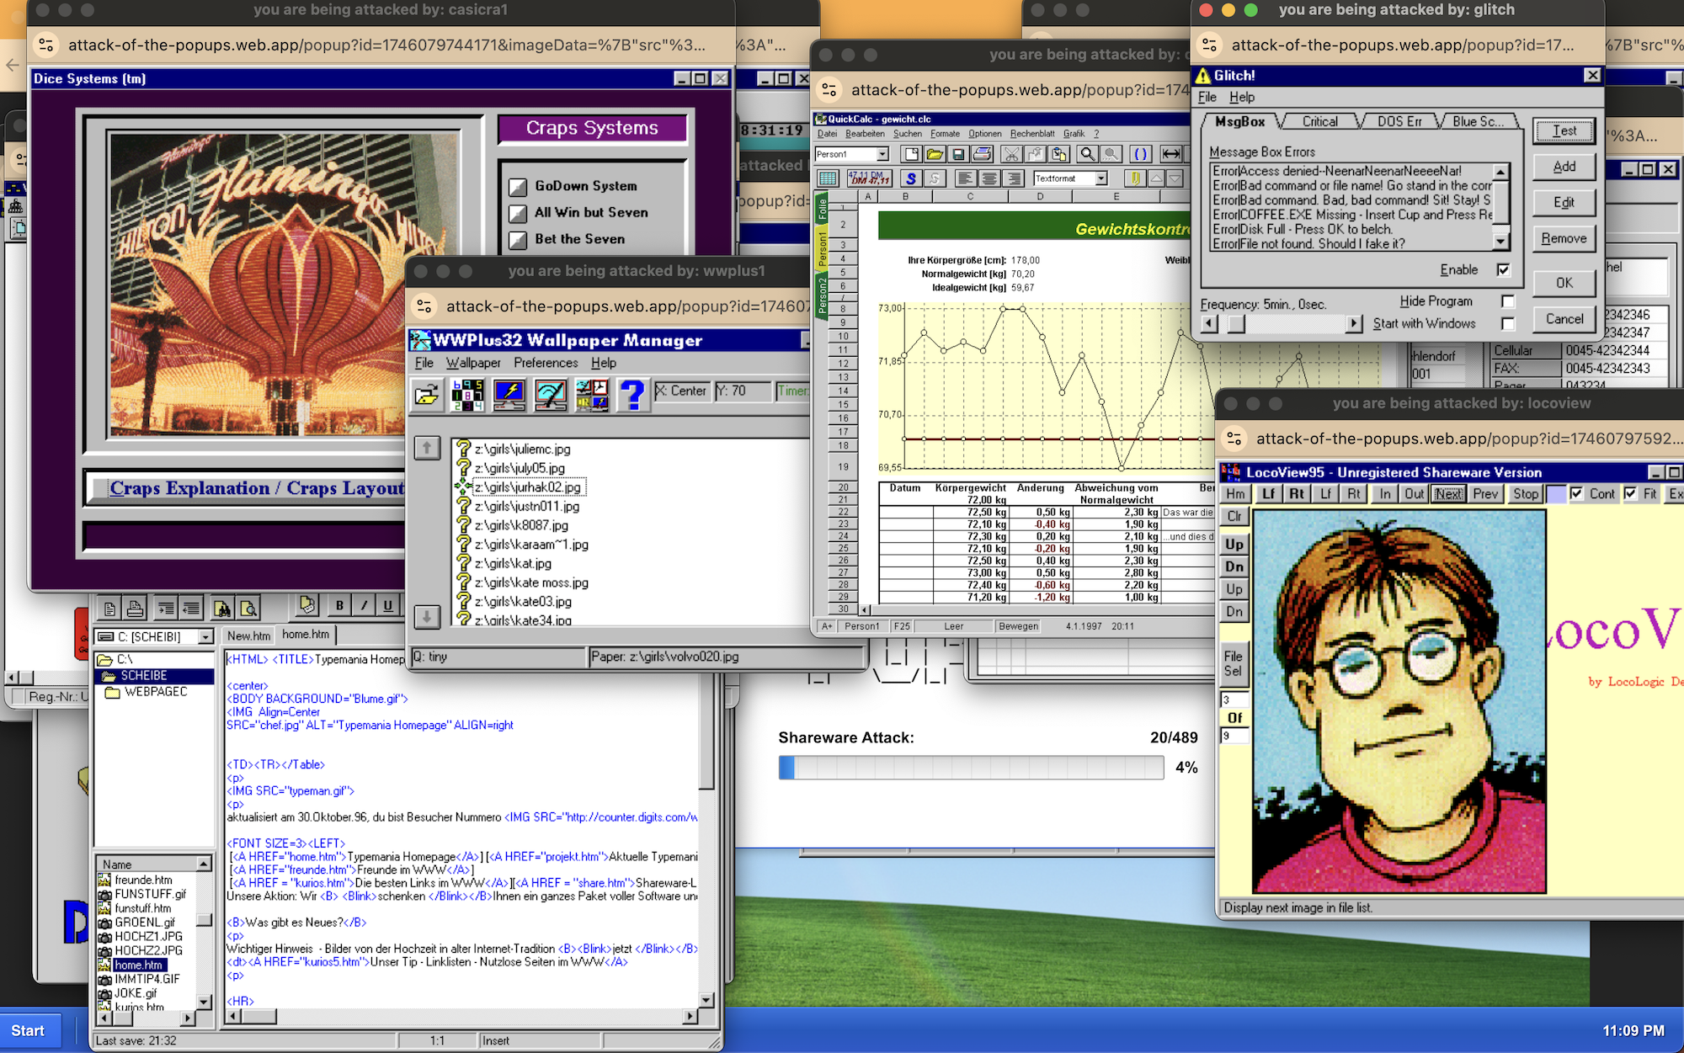Click the DM 47,11 currency format icon
1684x1053 pixels.
pyautogui.click(x=870, y=178)
